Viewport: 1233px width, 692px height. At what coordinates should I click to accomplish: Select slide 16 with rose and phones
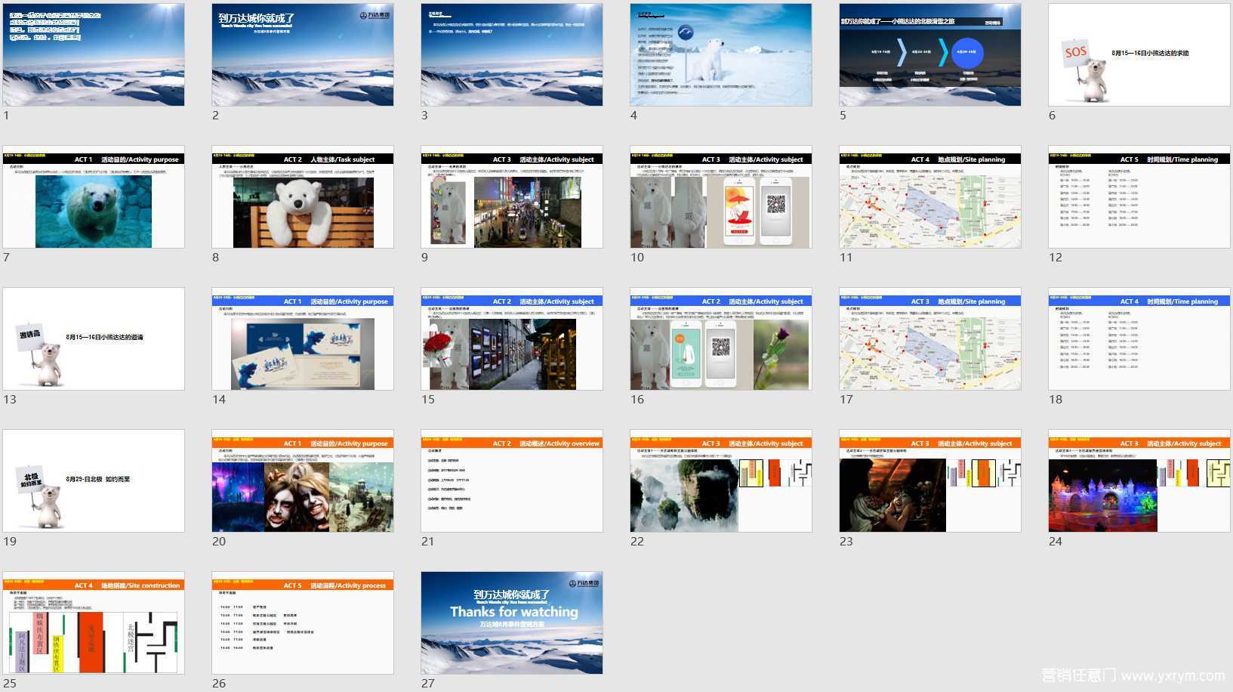[x=721, y=338]
